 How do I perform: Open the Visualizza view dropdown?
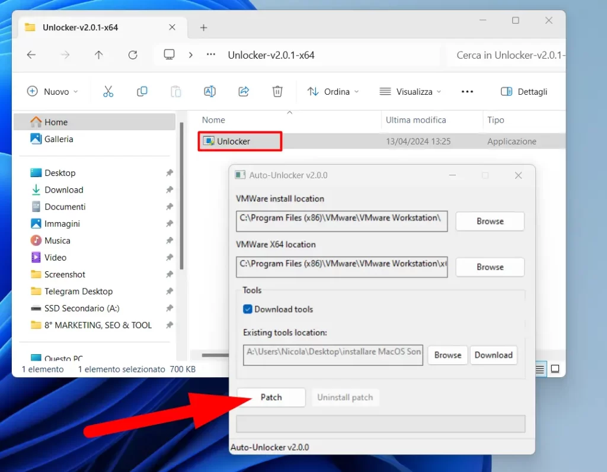(410, 92)
